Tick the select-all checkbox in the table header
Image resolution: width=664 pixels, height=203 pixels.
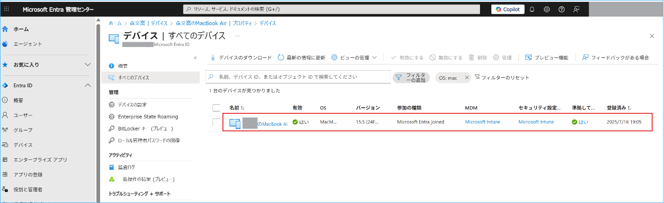(x=217, y=108)
